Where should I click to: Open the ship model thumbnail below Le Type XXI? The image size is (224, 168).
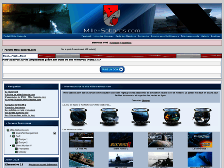pyautogui.click(x=81, y=159)
